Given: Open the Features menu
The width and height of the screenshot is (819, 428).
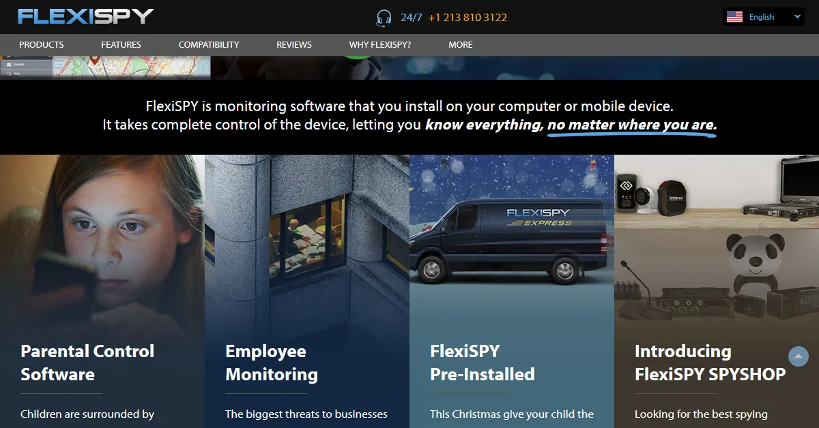Looking at the screenshot, I should (x=121, y=45).
